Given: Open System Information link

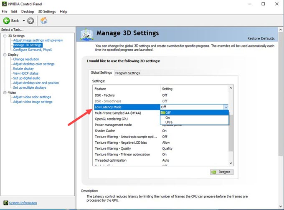Looking at the screenshot, I should tap(23, 203).
